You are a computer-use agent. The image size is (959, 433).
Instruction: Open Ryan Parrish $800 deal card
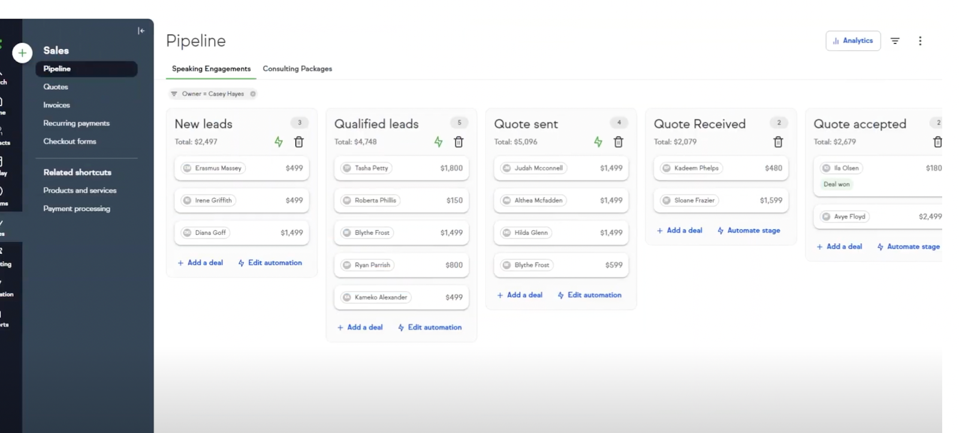402,265
